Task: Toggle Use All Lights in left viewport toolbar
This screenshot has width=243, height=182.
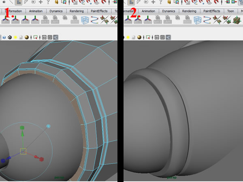Action: pos(15,37)
